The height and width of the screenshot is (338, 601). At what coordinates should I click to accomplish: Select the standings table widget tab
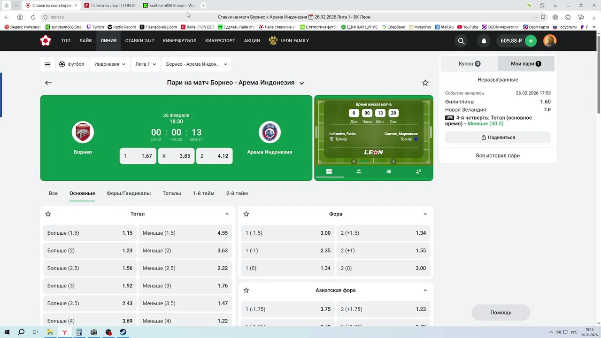[389, 171]
